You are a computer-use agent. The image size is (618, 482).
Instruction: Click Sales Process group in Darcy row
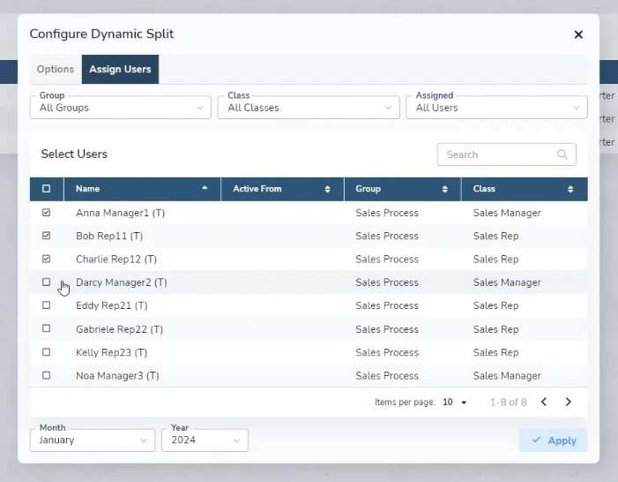[x=387, y=282]
